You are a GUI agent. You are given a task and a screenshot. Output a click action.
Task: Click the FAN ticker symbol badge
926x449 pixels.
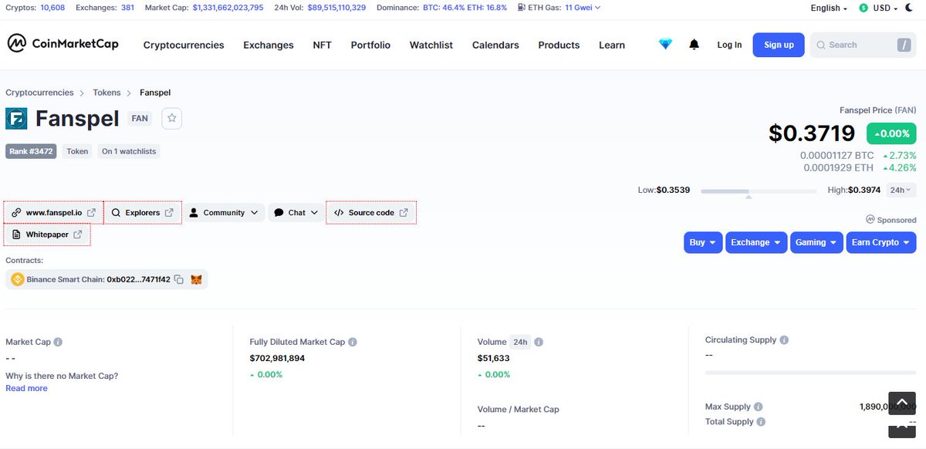coord(140,119)
